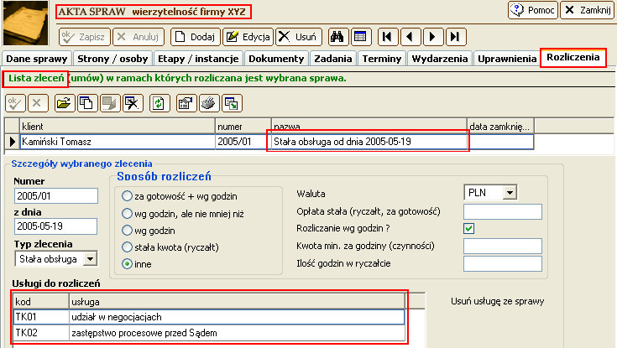
Task: Click 'Stała obsługa od dnia 2005-05-19' cell
Action: point(369,142)
